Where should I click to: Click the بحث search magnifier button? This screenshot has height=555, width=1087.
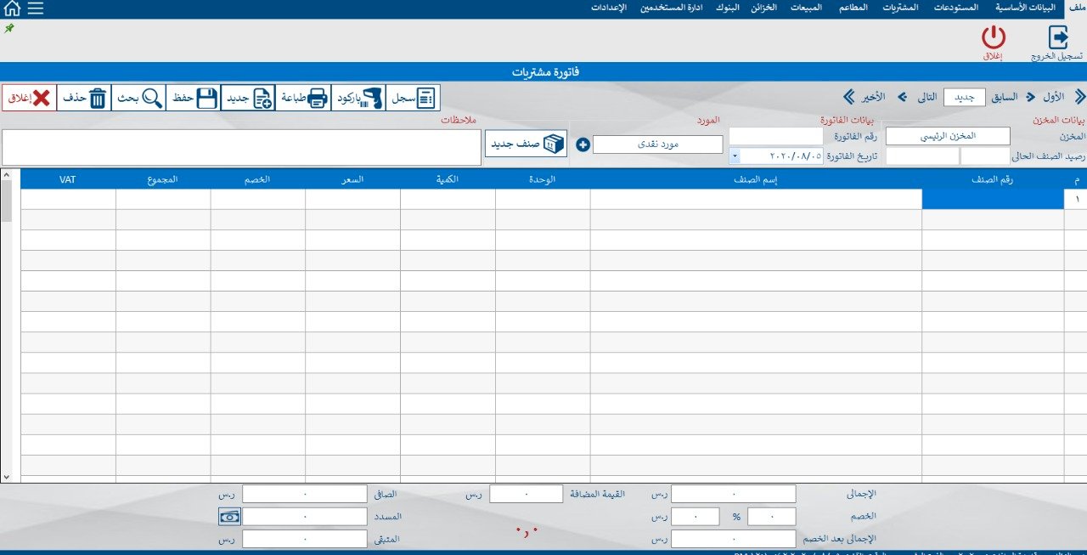coord(139,99)
